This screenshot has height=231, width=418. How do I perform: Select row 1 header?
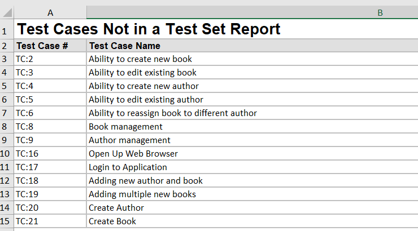point(7,29)
